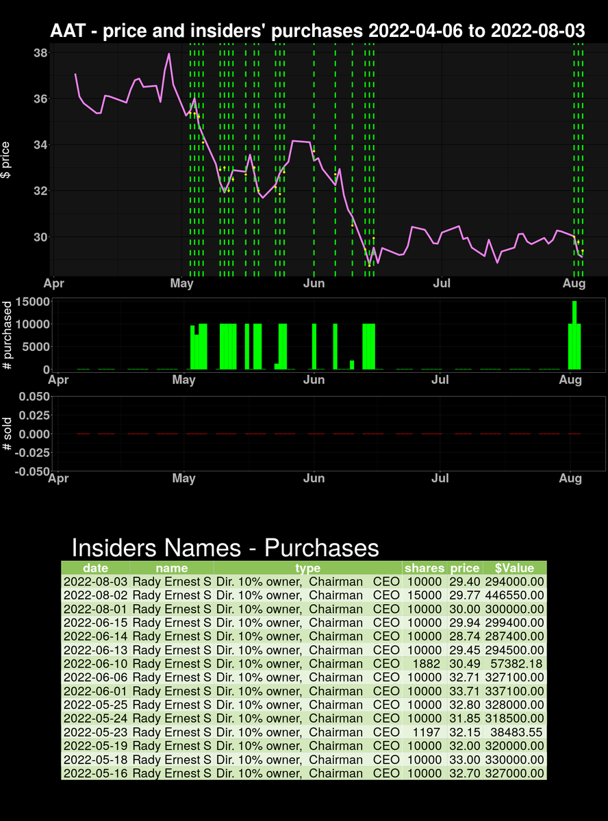
Task: Click the 337100.00 value cell
Action: point(514,691)
